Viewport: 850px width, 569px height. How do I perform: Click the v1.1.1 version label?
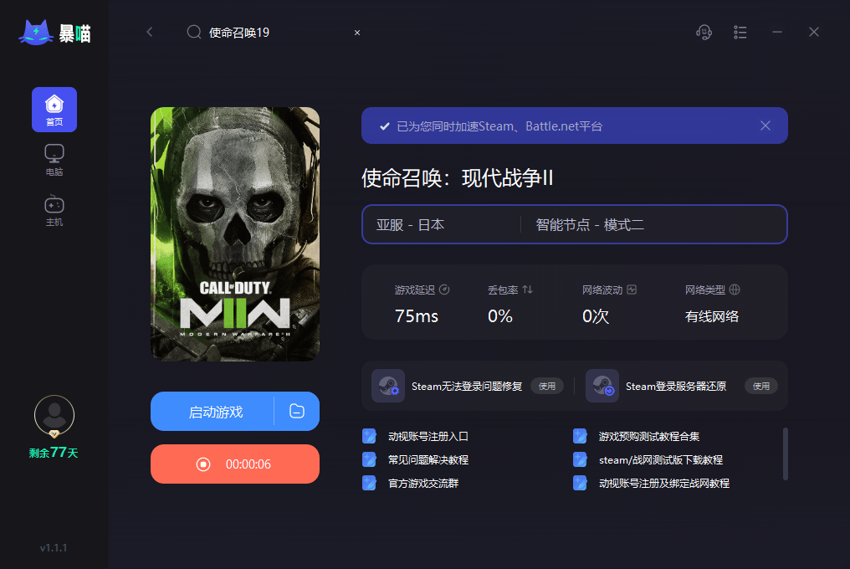54,548
